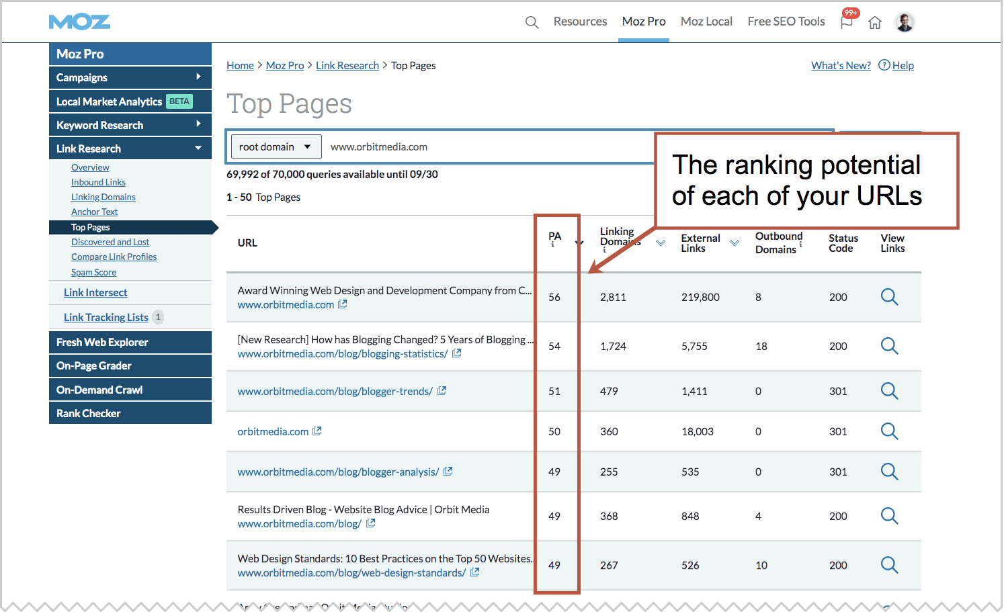Open the www.orbitmedia.com/blog/blogger-trends/ URL
1004x612 pixels.
(335, 391)
